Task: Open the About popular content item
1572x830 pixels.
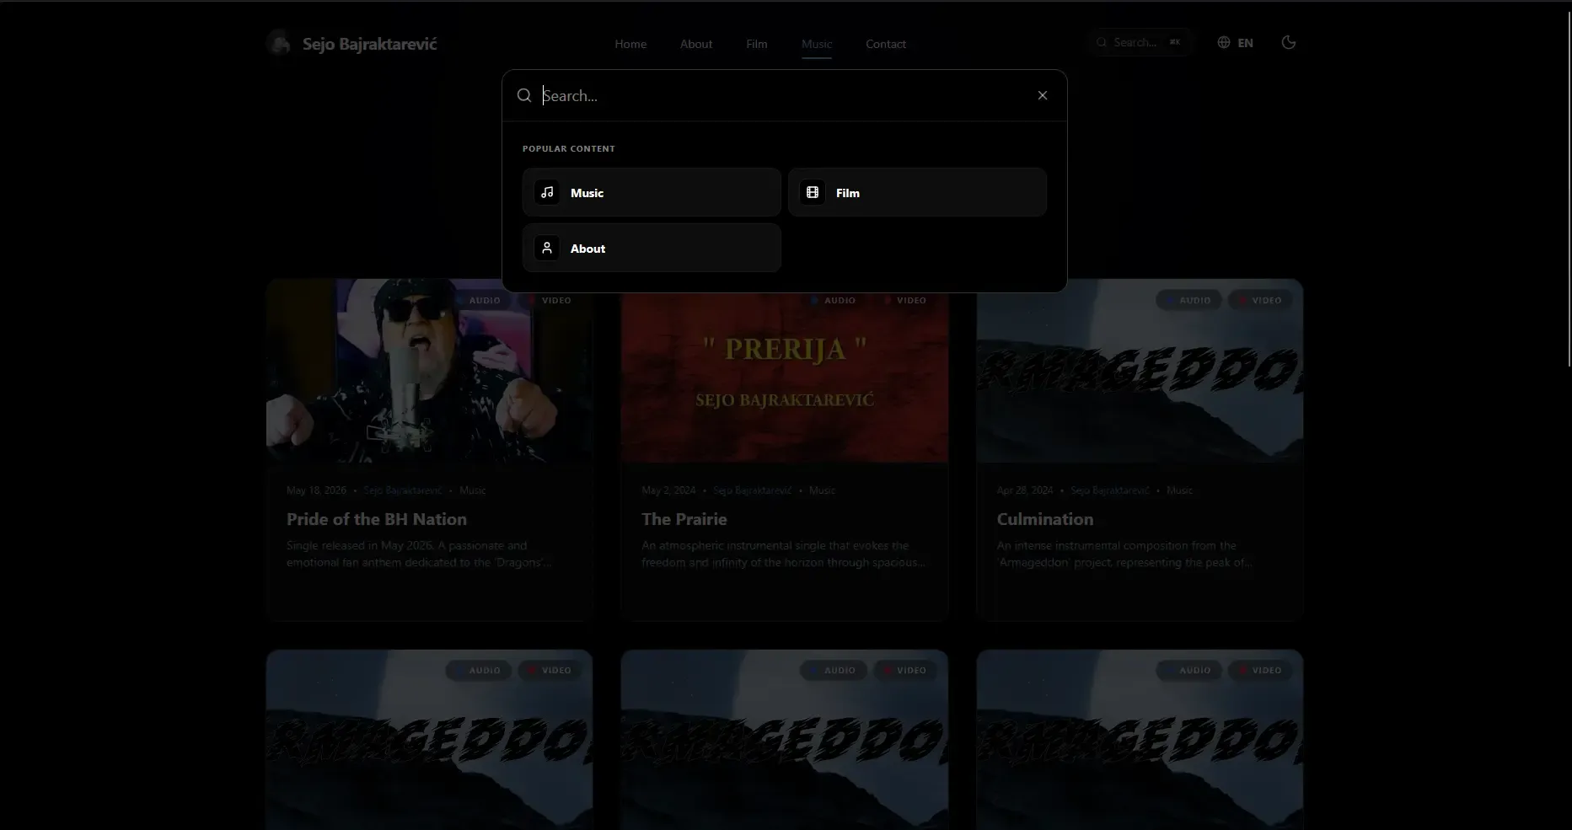Action: (x=652, y=248)
